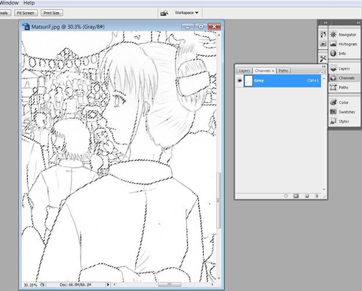Image resolution: width=362 pixels, height=291 pixels.
Task: Close the MatsuriF.jpg document window
Action: pos(215,27)
